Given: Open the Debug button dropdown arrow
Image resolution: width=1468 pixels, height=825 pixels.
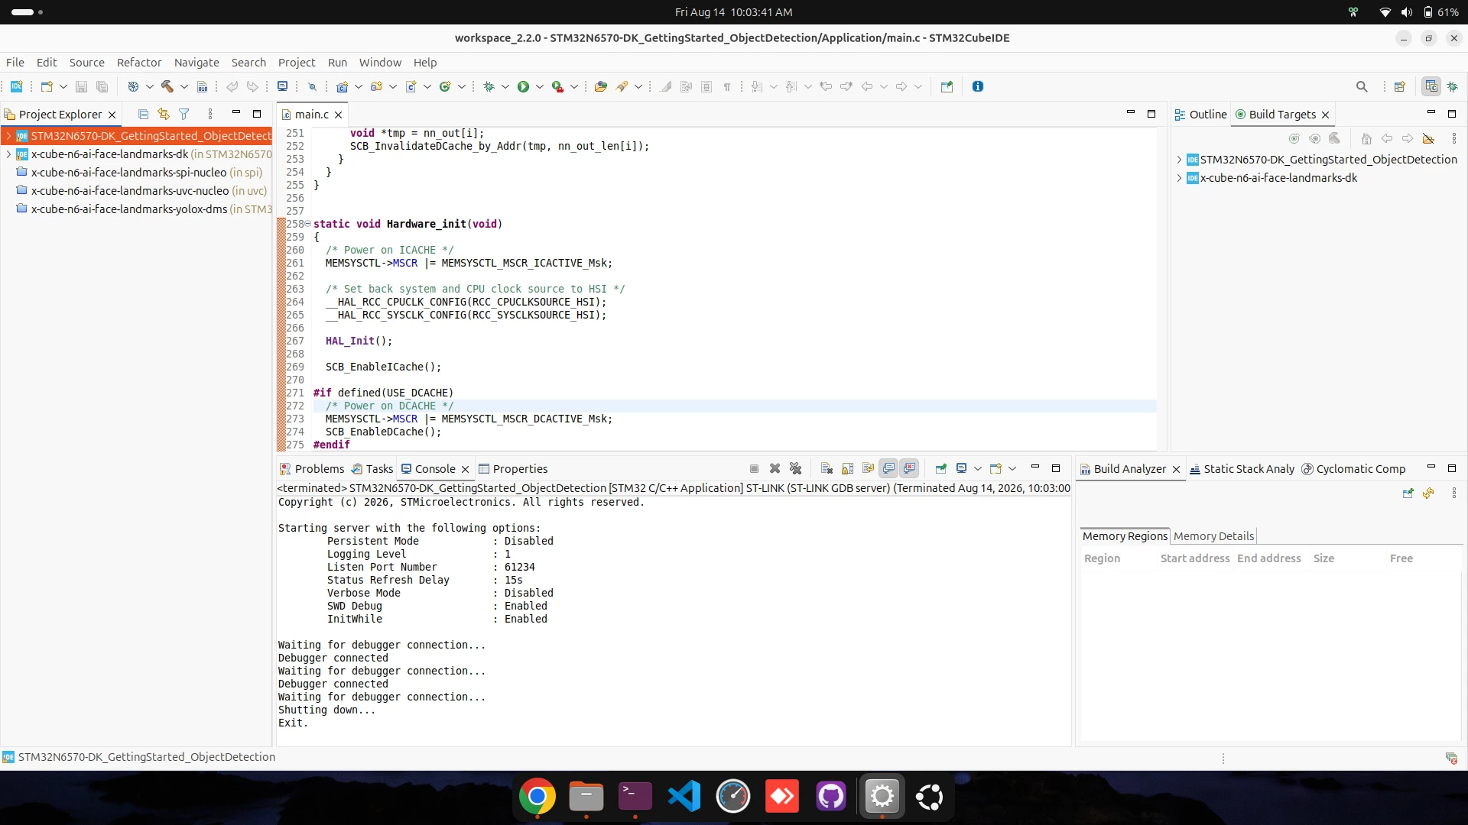Looking at the screenshot, I should (505, 86).
